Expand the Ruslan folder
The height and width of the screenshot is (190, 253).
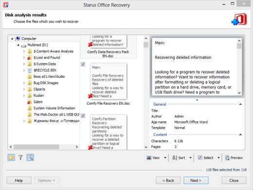click(24, 95)
